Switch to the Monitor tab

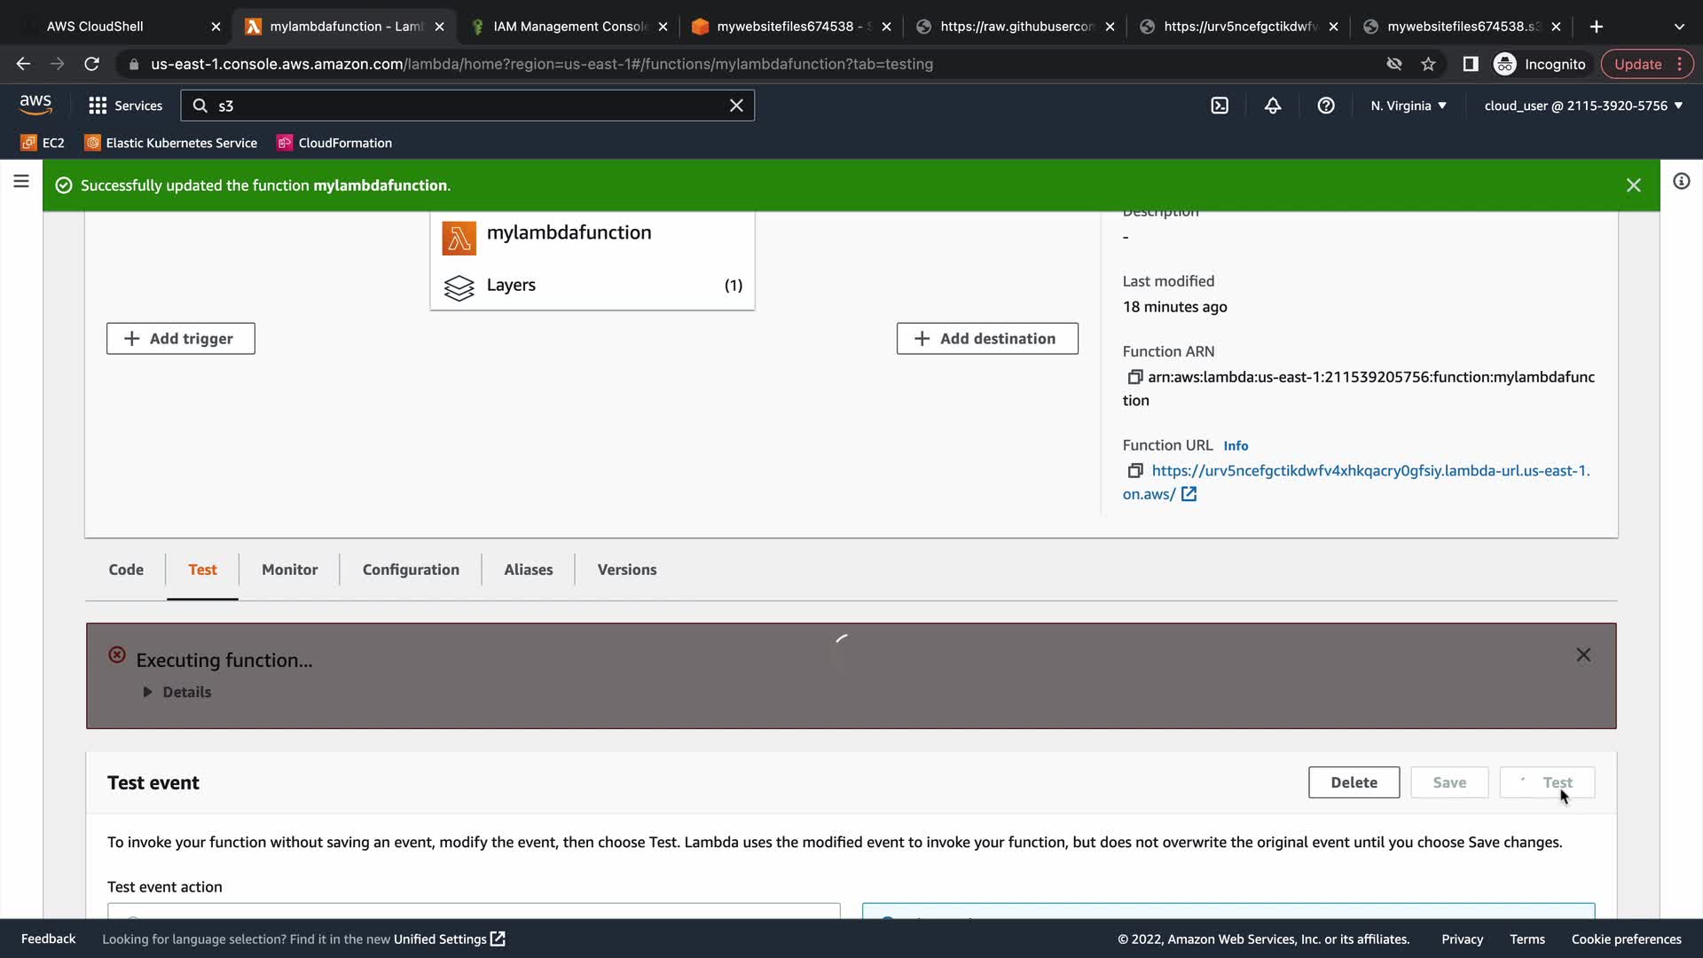coord(289,569)
